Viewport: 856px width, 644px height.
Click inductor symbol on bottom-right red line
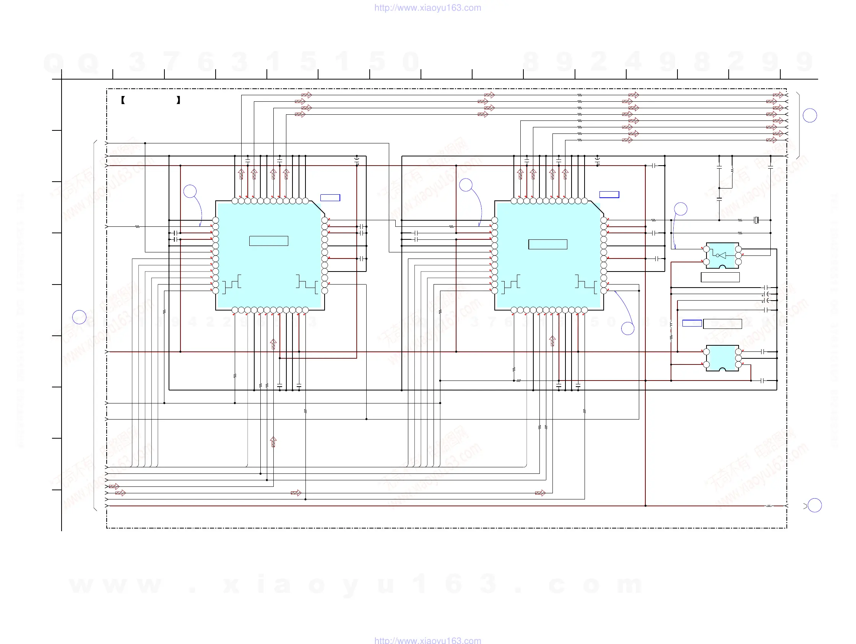[769, 506]
